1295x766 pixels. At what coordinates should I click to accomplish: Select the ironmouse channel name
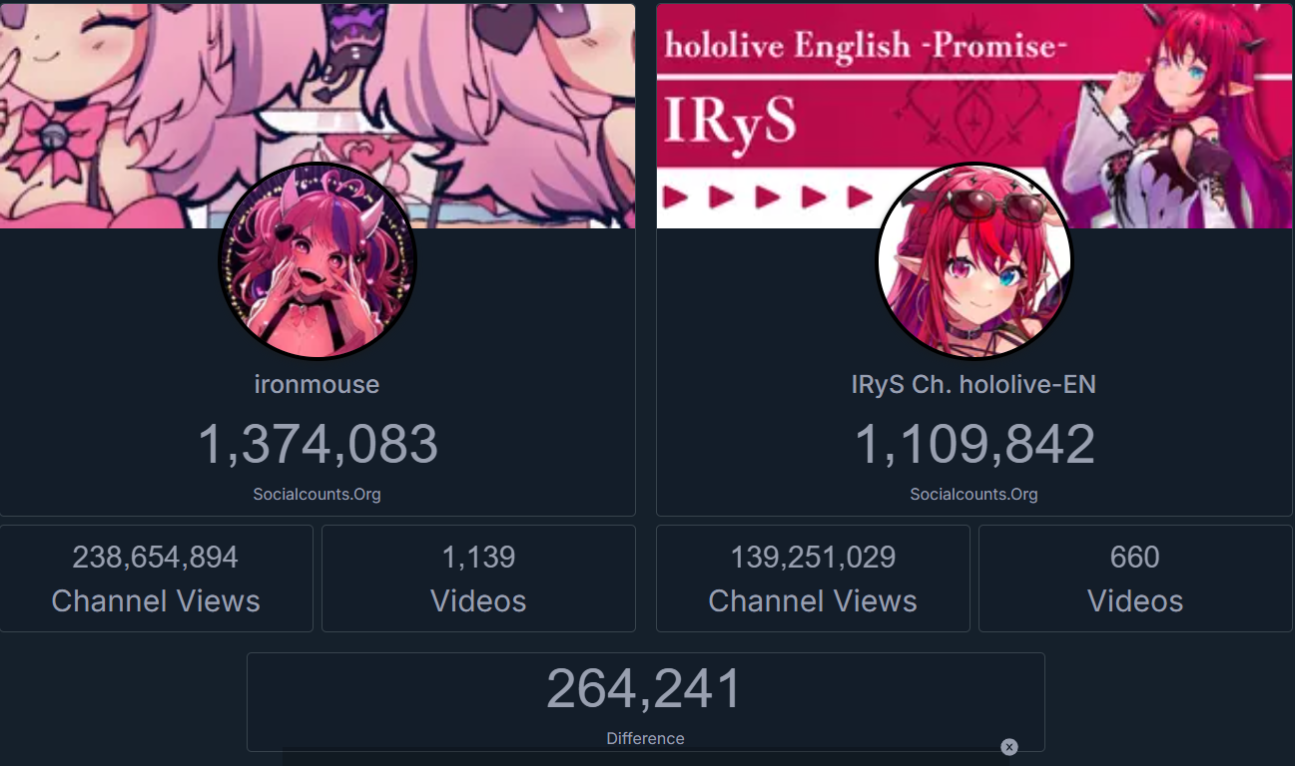(318, 384)
